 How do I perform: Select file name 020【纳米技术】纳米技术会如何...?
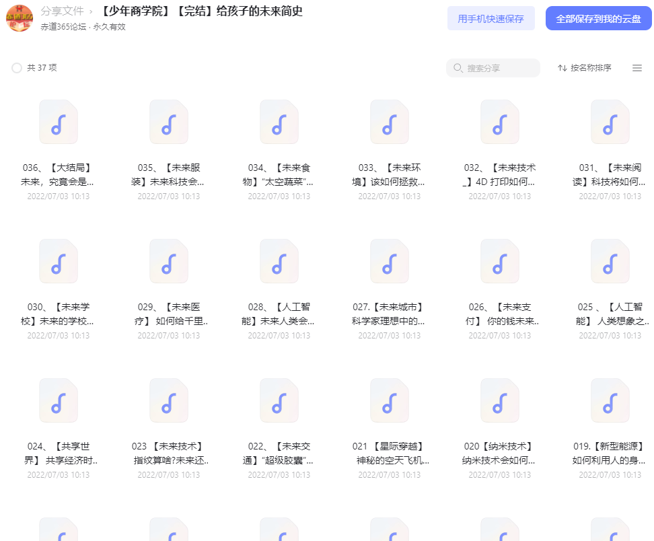[499, 454]
